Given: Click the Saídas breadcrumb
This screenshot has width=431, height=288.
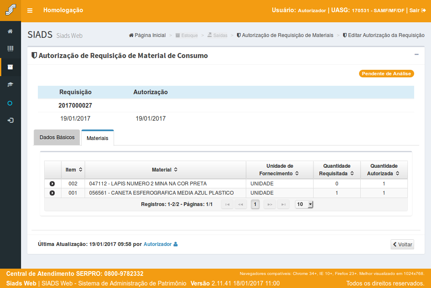Looking at the screenshot, I should point(218,35).
